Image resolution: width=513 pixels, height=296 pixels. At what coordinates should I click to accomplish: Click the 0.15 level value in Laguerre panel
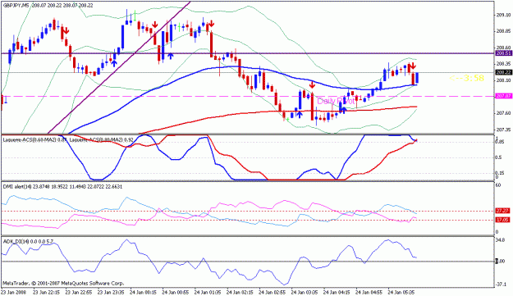[x=500, y=173]
